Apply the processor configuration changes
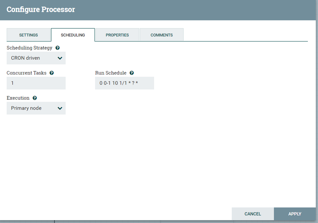This screenshot has height=223, width=318. (x=294, y=214)
